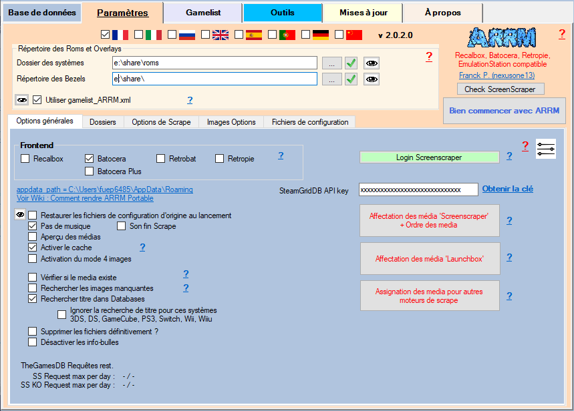574x411 pixels.
Task: Switch to the Gamelist tab
Action: [x=203, y=13]
